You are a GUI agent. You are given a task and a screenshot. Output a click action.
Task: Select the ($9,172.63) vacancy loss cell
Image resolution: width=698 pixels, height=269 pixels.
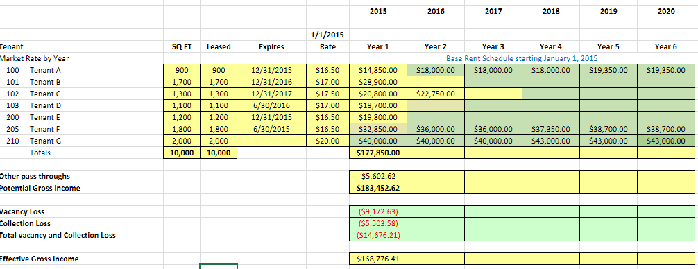click(378, 211)
